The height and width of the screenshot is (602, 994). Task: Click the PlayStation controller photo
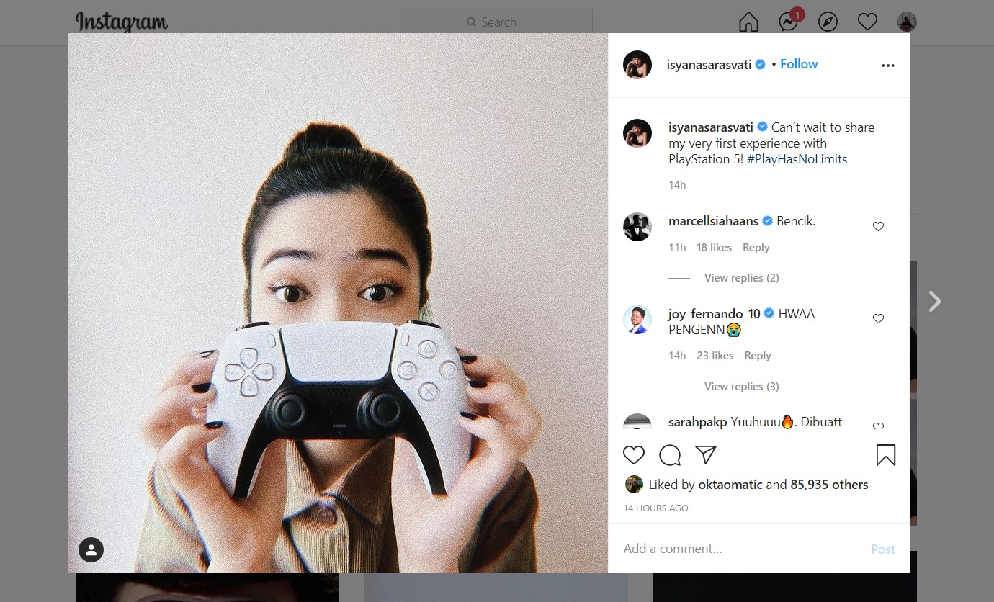338,303
